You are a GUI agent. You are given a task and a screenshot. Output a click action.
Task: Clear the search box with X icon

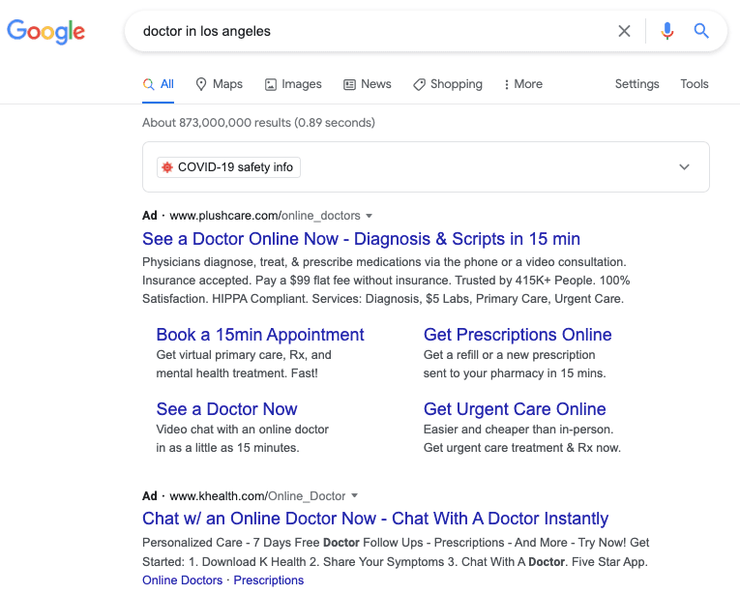(624, 31)
